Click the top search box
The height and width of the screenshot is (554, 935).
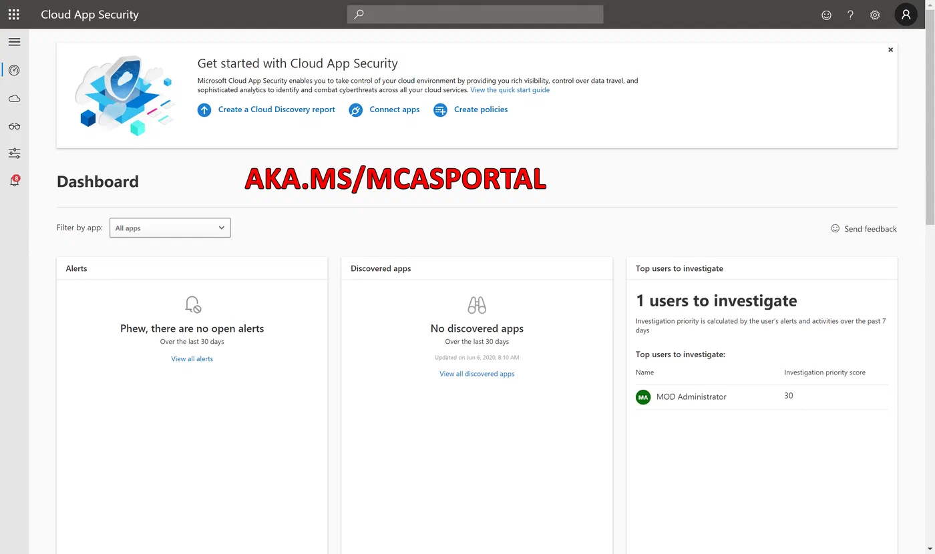click(475, 14)
